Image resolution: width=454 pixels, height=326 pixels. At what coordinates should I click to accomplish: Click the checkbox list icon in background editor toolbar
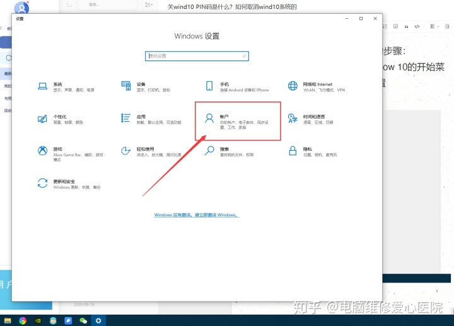[x=395, y=26]
